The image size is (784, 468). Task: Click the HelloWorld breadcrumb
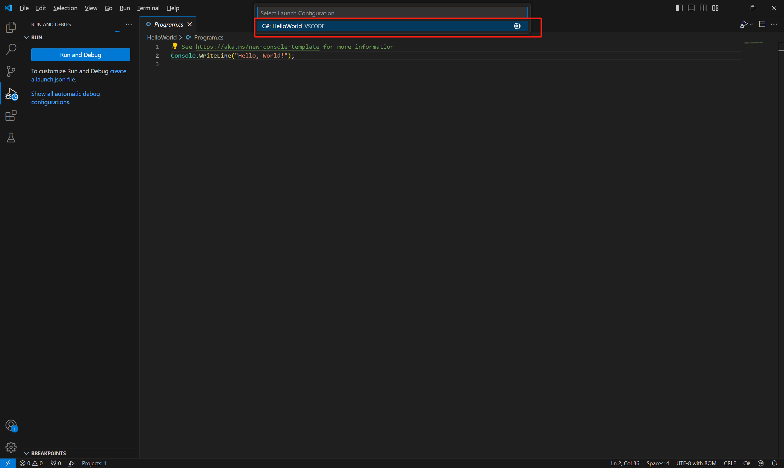(162, 37)
